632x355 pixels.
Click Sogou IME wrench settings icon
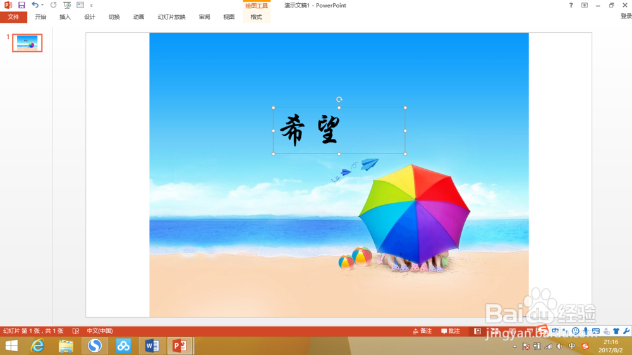pyautogui.click(x=626, y=331)
